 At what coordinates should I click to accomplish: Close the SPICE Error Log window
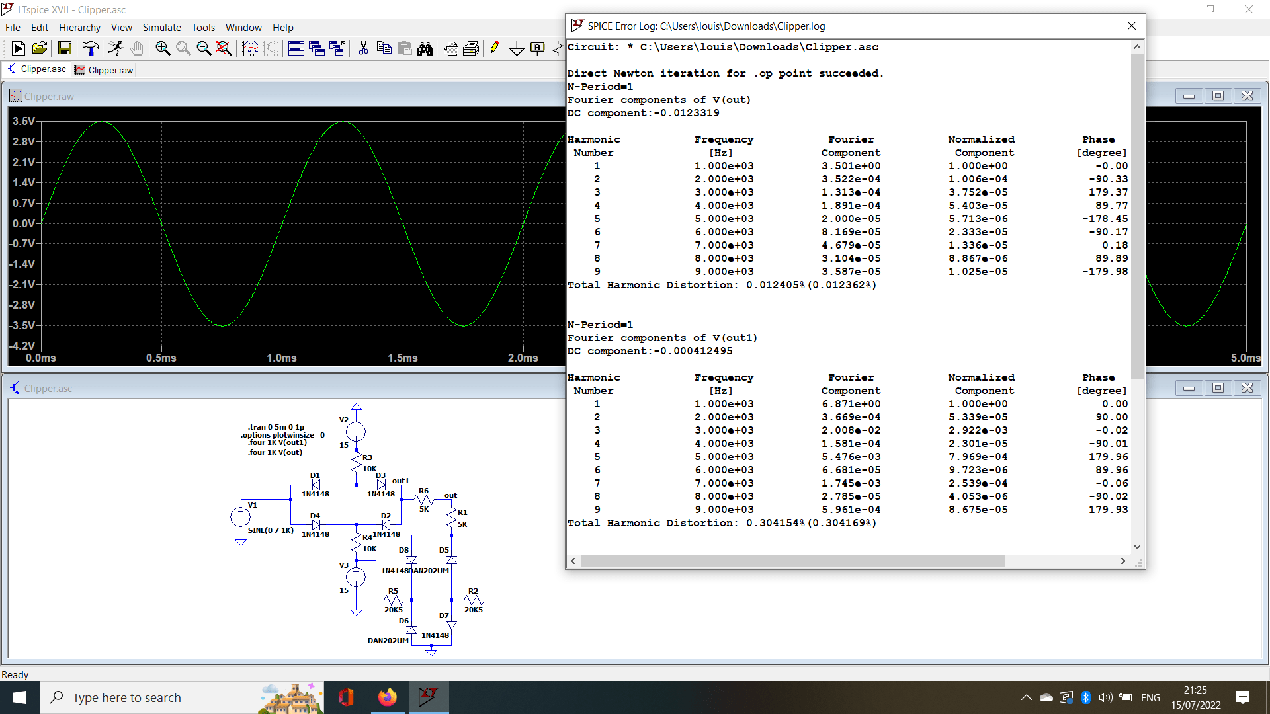coord(1131,26)
